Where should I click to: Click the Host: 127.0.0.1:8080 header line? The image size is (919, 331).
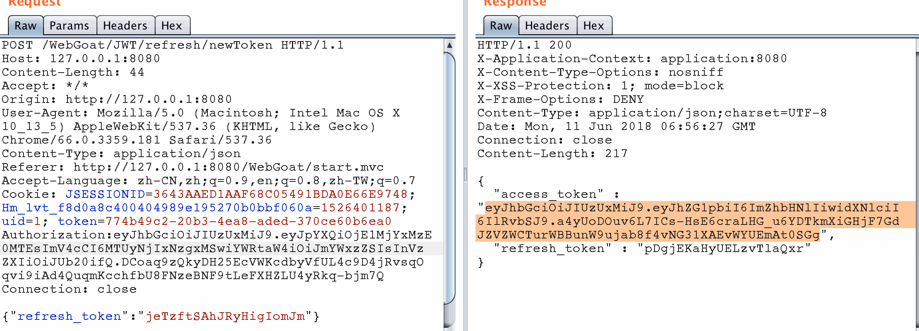tap(81, 59)
